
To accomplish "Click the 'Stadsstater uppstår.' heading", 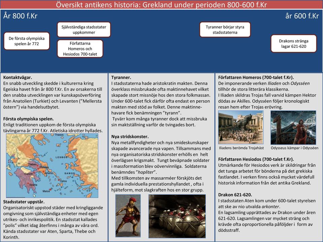I will click(x=24, y=202).
